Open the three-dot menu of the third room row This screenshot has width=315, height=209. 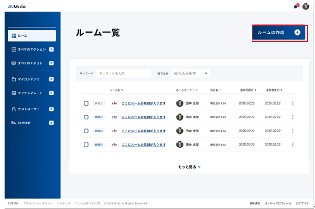click(293, 131)
